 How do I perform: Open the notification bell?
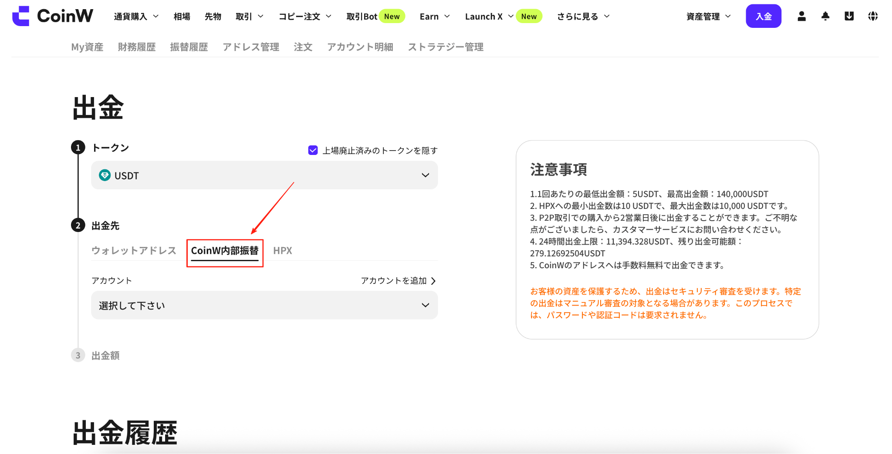(x=825, y=16)
